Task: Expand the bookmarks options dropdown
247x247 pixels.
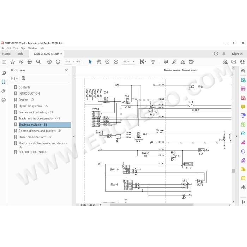Action: point(14,78)
